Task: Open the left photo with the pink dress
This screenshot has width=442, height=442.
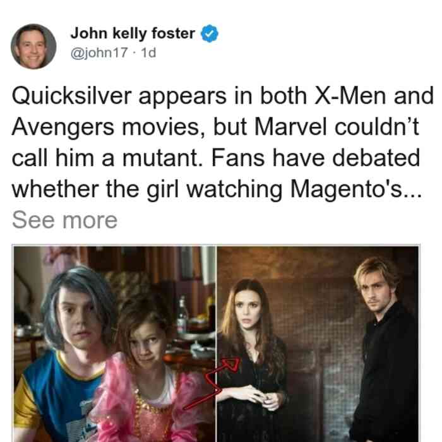Action: point(115,344)
